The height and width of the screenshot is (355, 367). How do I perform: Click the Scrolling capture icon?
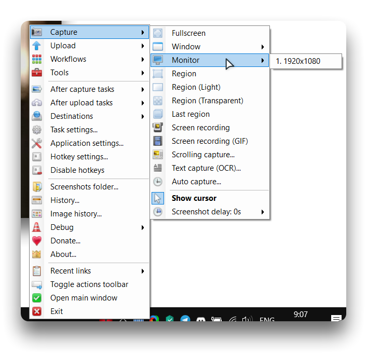158,155
